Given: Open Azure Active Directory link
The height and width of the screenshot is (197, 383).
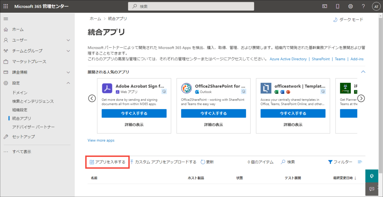Looking at the screenshot, I should 288,59.
